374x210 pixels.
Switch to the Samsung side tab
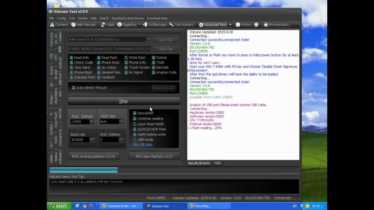51,39
